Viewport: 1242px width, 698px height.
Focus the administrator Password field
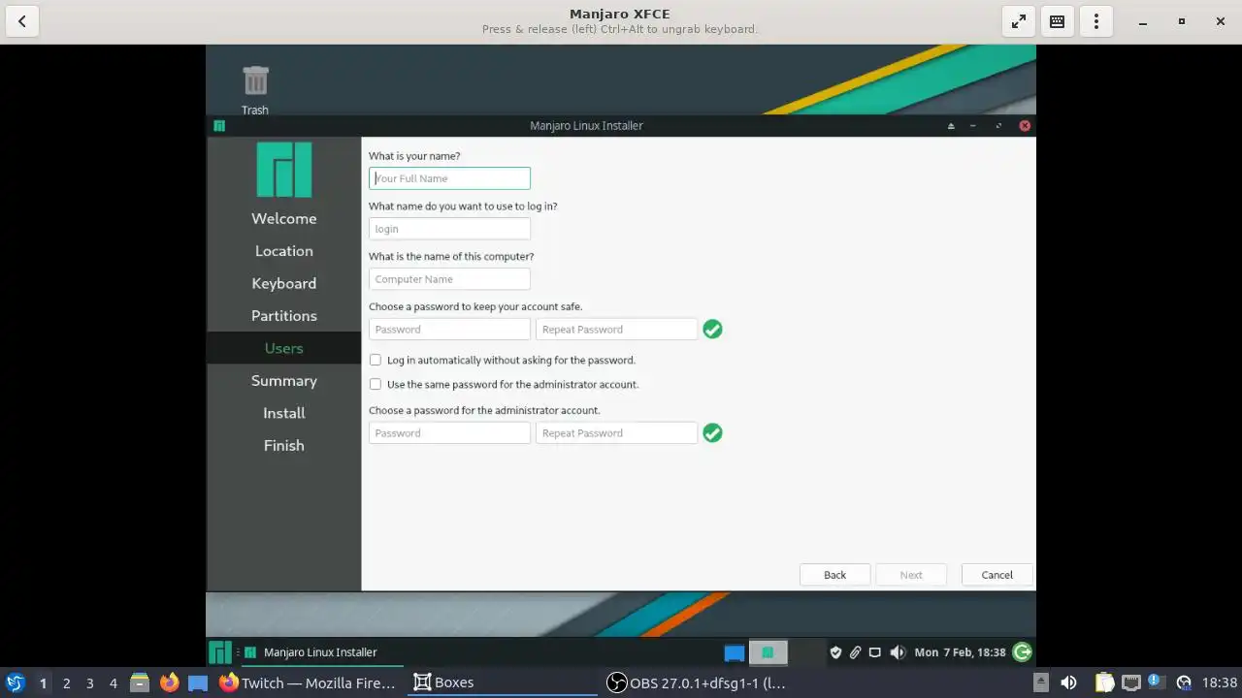tap(449, 432)
